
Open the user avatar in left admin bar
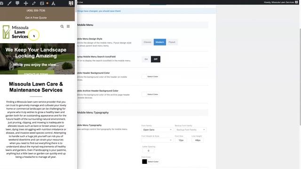pyautogui.click(x=71, y=3)
